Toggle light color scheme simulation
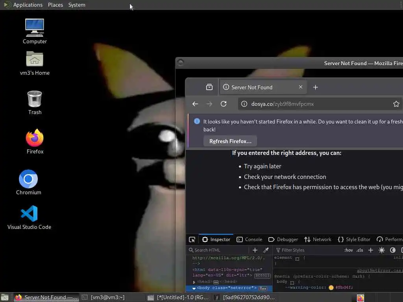 coord(382,250)
